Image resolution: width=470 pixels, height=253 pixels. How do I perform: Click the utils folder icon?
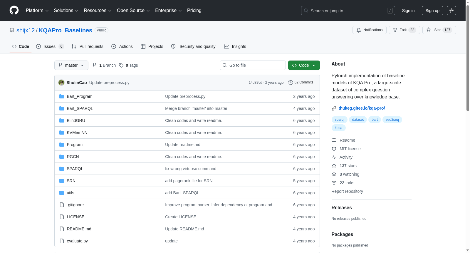tap(62, 193)
